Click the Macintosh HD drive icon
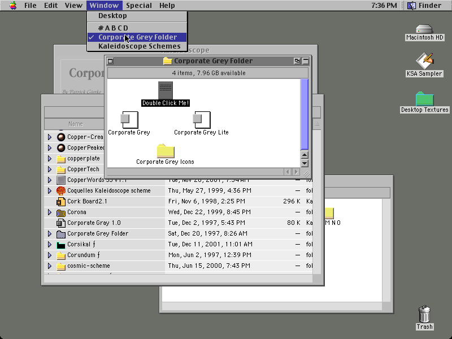This screenshot has height=339, width=452. [424, 29]
